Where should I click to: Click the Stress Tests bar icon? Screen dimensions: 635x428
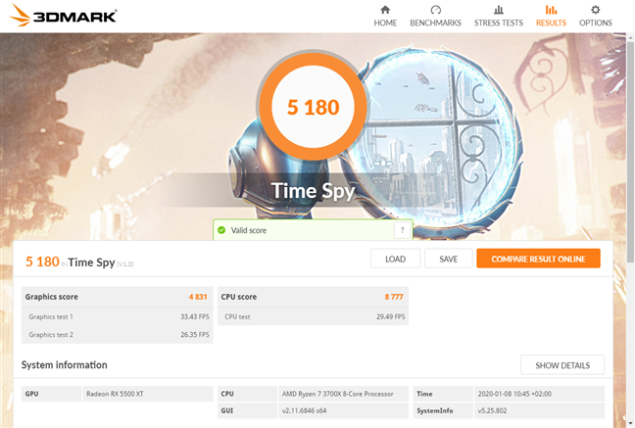coord(499,10)
